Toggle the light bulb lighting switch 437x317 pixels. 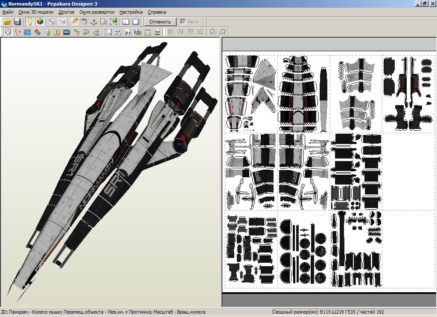pos(30,22)
